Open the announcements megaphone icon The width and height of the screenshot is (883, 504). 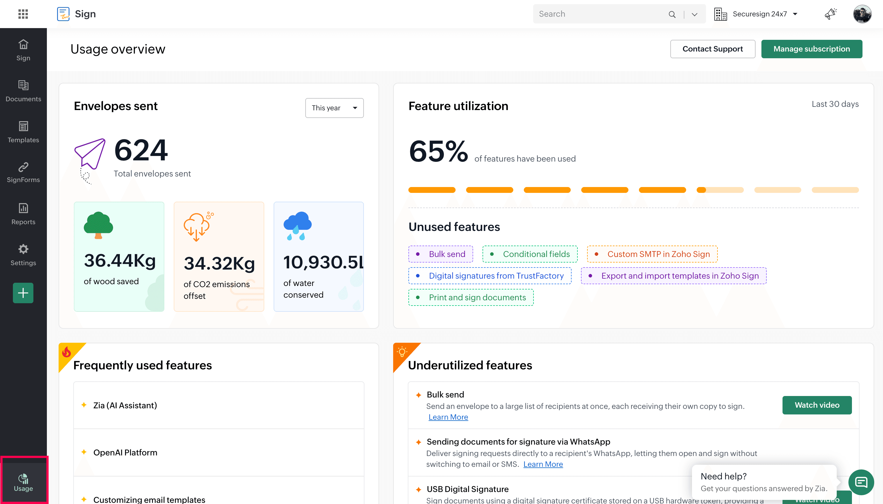[x=830, y=14]
